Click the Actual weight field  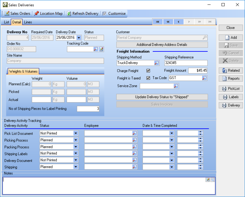pos(41,99)
